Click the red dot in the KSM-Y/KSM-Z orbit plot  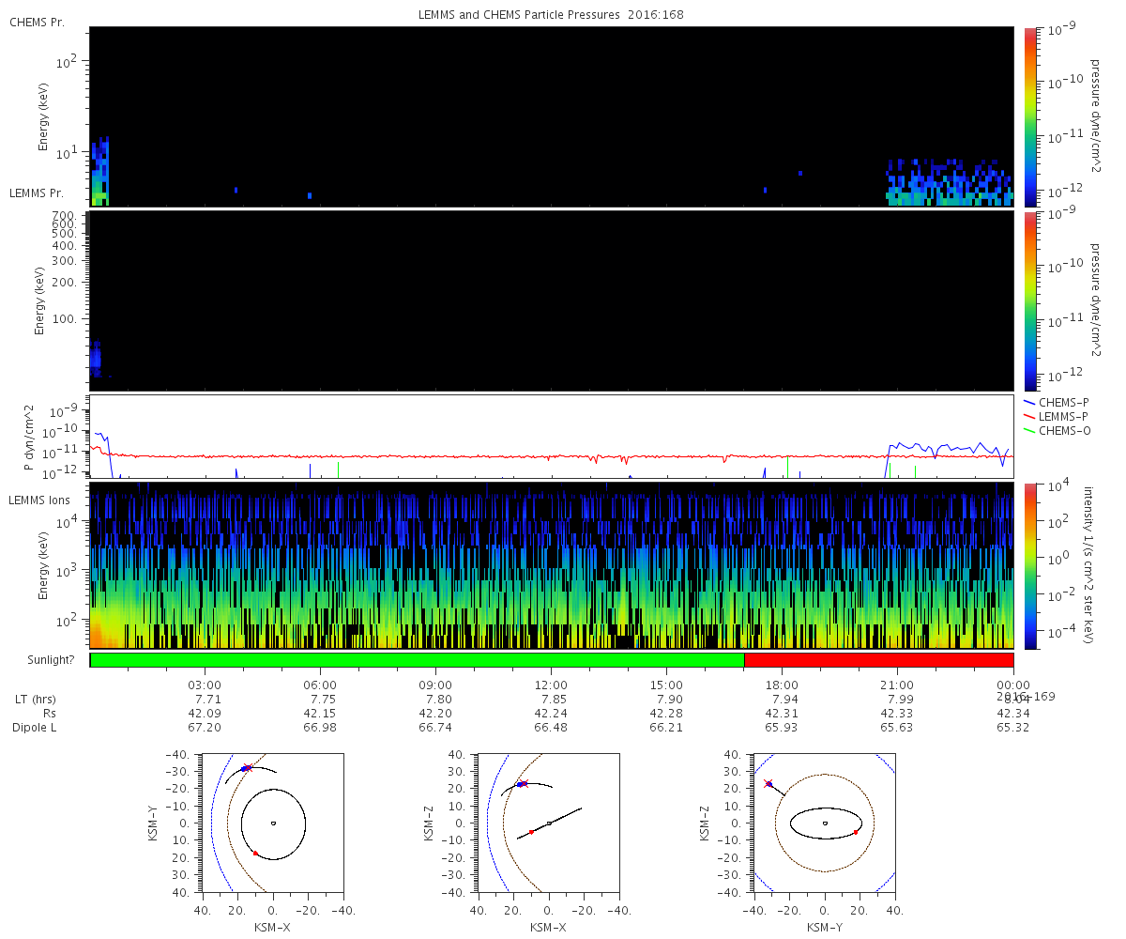[856, 832]
